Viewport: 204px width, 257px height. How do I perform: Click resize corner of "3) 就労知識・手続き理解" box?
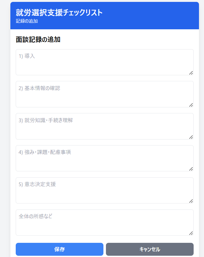[x=191, y=137]
